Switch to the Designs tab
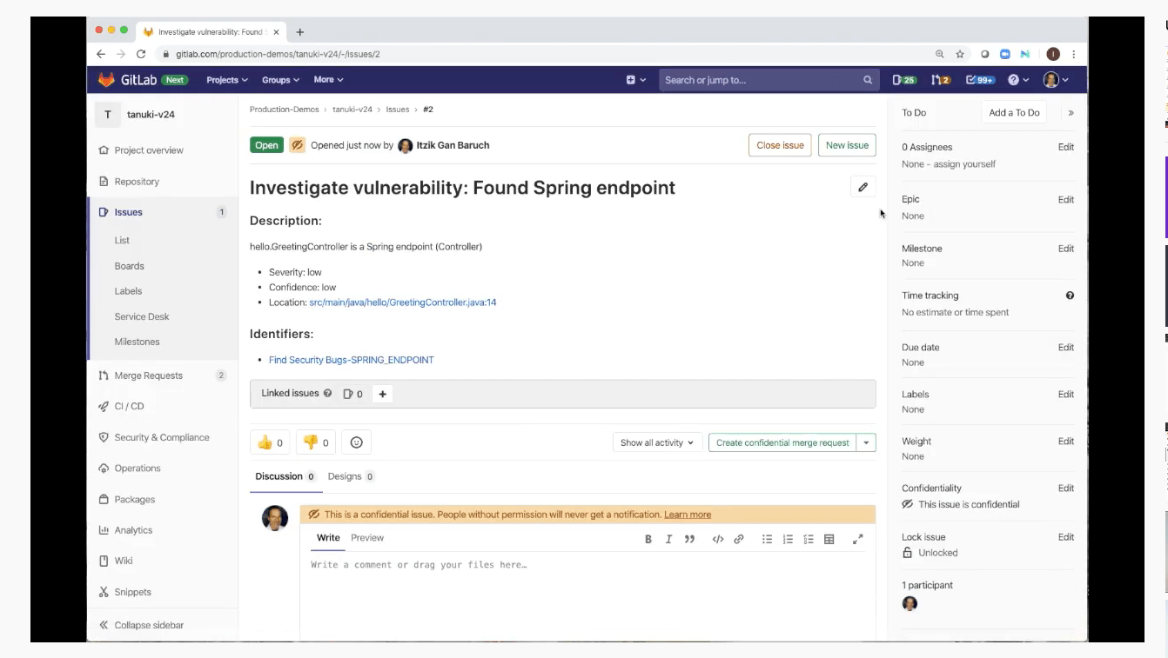The width and height of the screenshot is (1168, 658). click(x=350, y=476)
